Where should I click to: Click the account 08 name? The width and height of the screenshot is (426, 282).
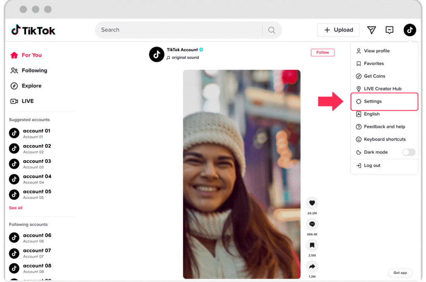[37, 265]
